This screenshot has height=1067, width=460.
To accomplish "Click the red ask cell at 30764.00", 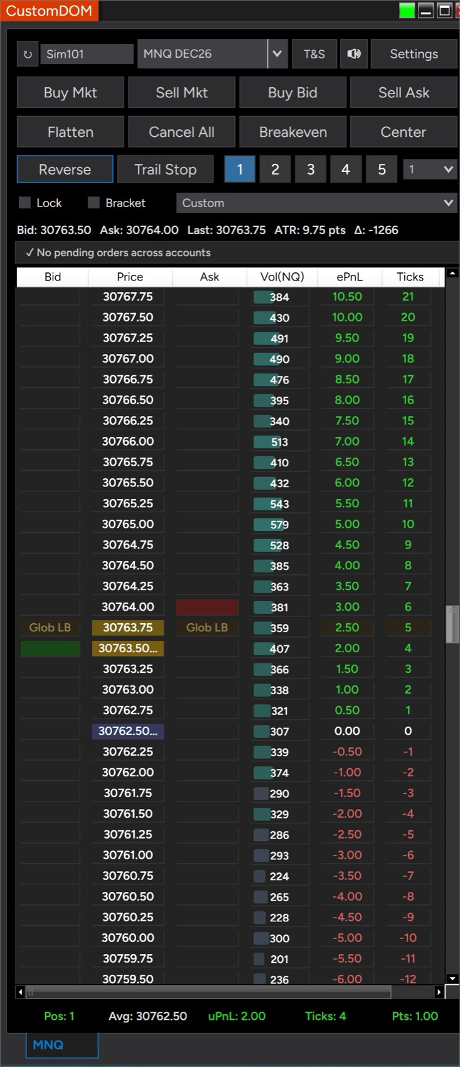I will point(207,607).
